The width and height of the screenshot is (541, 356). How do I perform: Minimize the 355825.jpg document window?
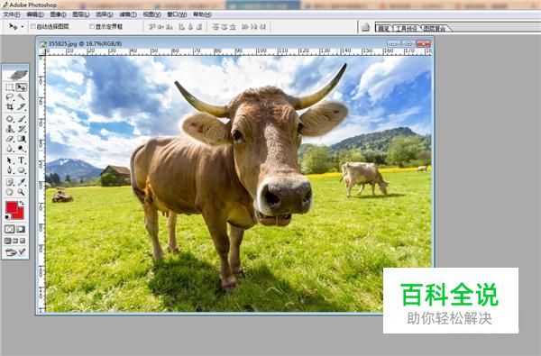pyautogui.click(x=394, y=44)
